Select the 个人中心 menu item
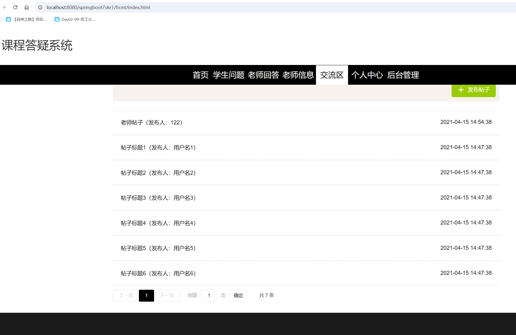This screenshot has height=335, width=516. 367,75
